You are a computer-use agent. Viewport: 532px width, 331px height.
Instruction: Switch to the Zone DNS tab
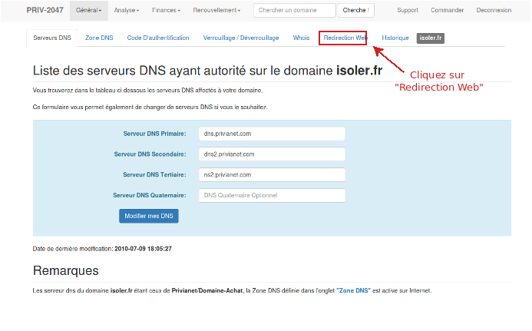coord(99,38)
